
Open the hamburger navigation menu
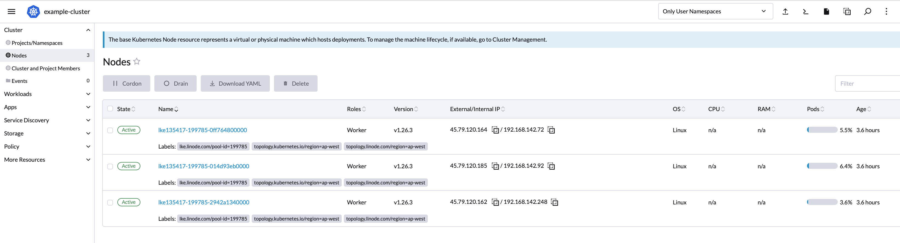[12, 11]
